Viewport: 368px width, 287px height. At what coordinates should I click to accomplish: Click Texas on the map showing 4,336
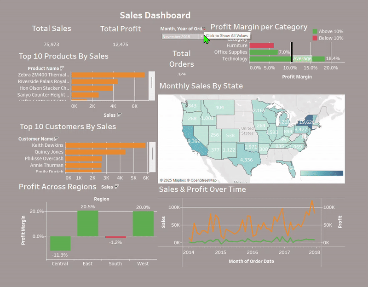(x=247, y=160)
